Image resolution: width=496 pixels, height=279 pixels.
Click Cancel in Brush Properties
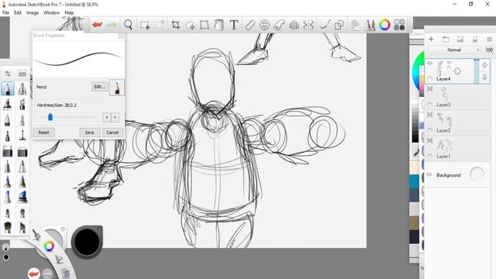[x=112, y=133]
